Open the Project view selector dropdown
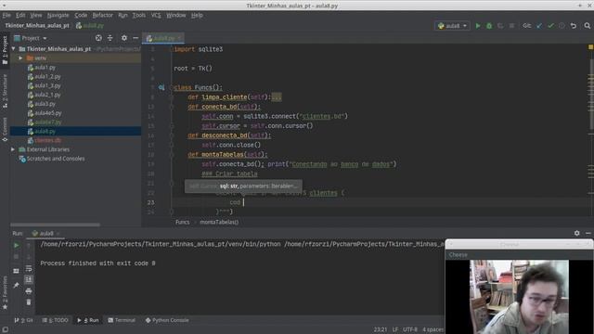This screenshot has width=594, height=334. click(31, 38)
